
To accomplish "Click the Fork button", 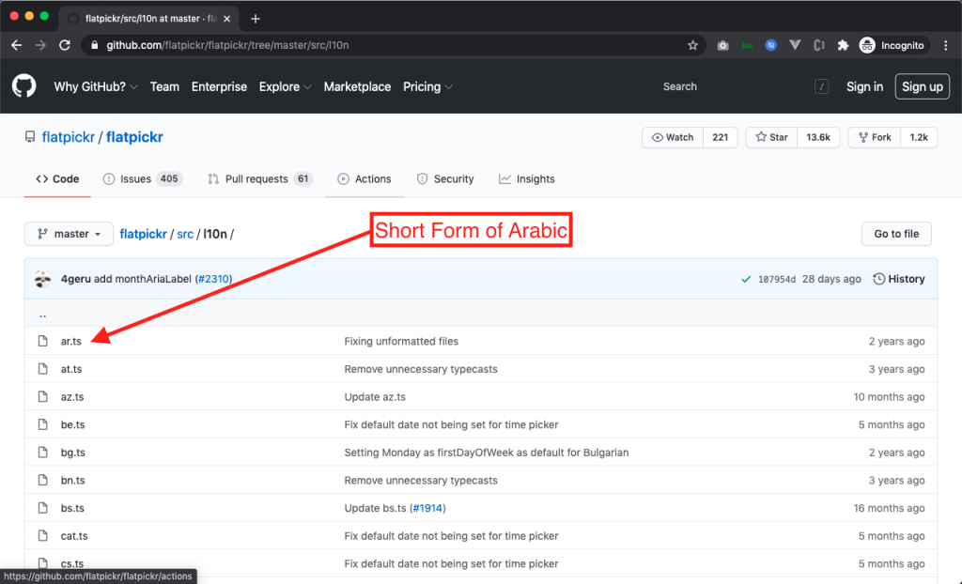I will (875, 137).
